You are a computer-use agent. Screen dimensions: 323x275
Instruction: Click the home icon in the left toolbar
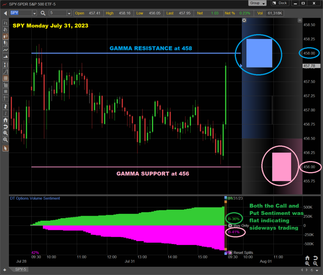point(5,120)
